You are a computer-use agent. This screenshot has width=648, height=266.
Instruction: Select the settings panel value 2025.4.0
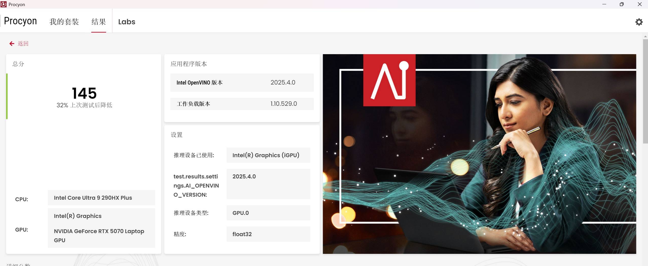pos(268,184)
